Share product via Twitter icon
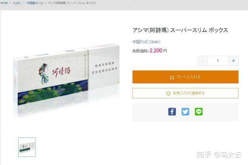The height and width of the screenshot is (165, 248). click(185, 112)
